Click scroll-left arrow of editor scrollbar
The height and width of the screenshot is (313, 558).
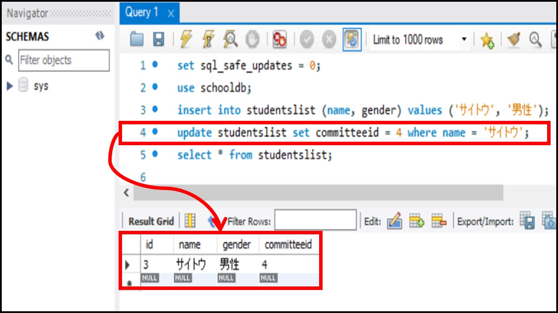[x=126, y=193]
